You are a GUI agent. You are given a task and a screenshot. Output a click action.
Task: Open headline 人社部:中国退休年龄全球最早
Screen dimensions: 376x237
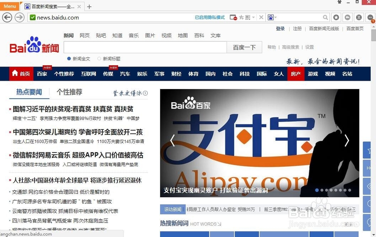77,180
